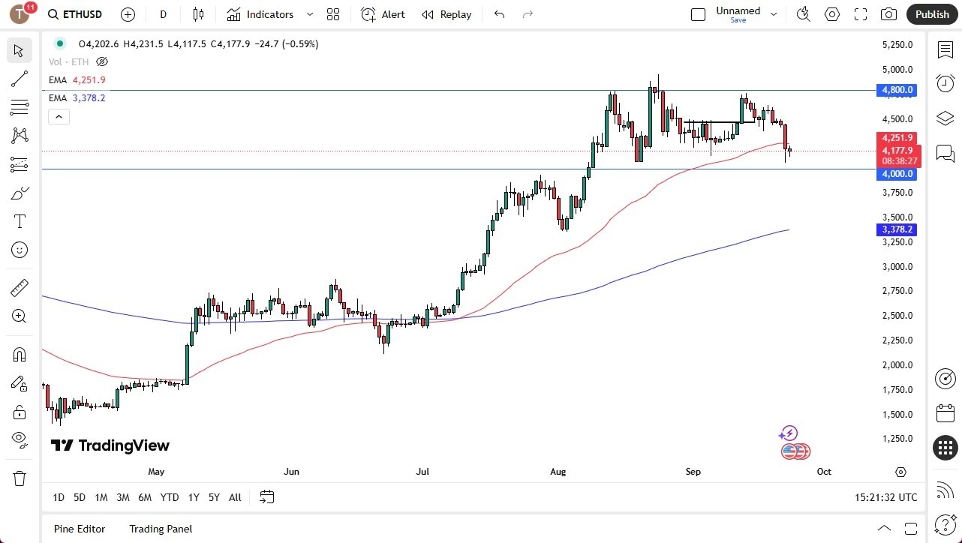Open the Indicators dropdown arrow
962x543 pixels.
309,14
